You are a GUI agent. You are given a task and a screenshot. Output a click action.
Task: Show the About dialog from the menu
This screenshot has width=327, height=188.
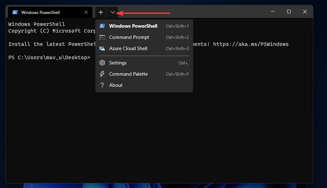[116, 85]
